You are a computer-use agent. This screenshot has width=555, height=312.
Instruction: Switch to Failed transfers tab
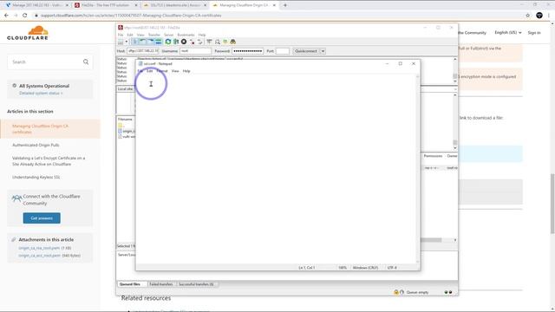pos(161,284)
